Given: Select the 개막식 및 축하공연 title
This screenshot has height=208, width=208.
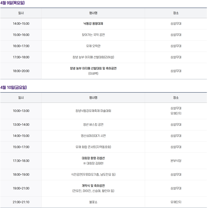Looking at the screenshot, I should click(93, 186).
